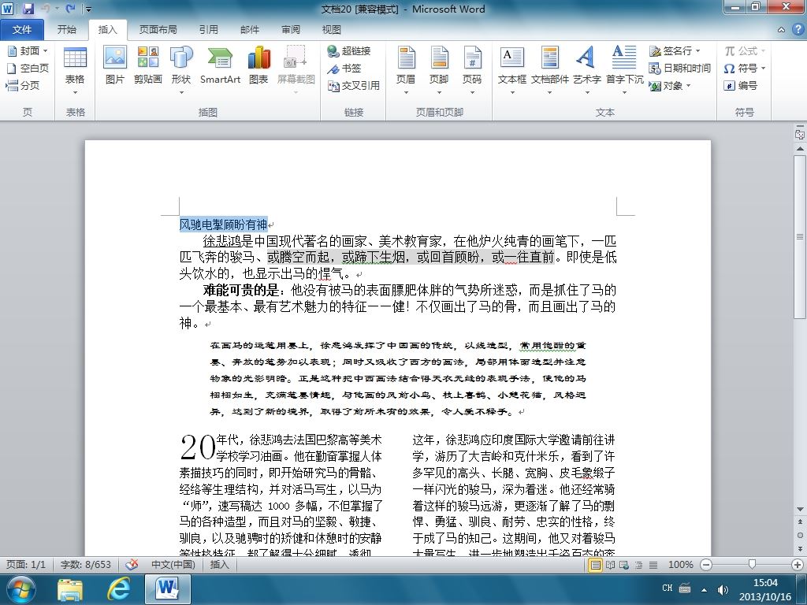
Task: Open Quick Parts (文档部件)
Action: tap(549, 70)
